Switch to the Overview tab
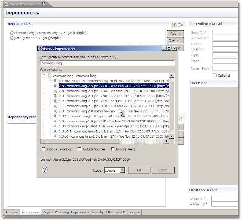This screenshot has height=221, width=242. (x=11, y=212)
